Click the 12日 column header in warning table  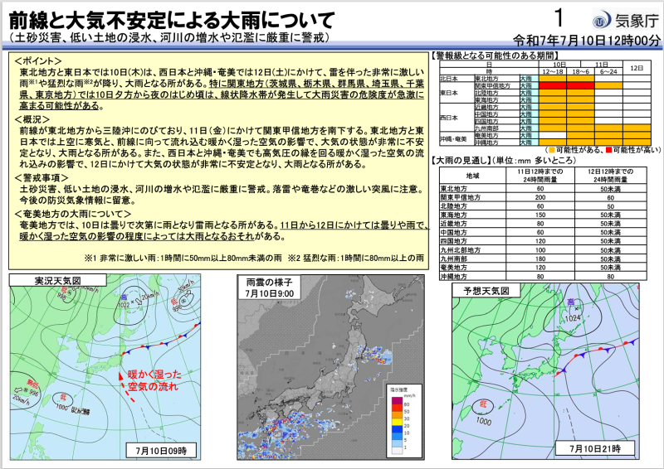click(x=637, y=68)
